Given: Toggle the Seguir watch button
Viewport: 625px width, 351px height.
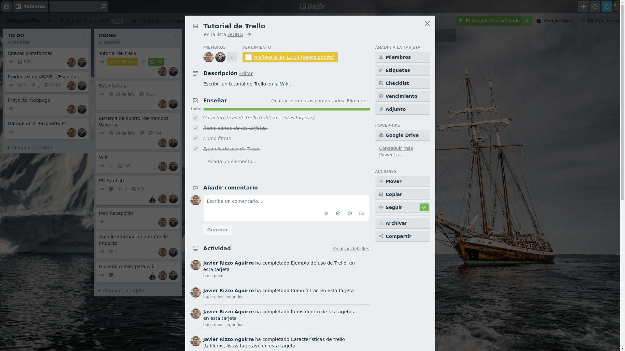Looking at the screenshot, I should click(x=403, y=207).
